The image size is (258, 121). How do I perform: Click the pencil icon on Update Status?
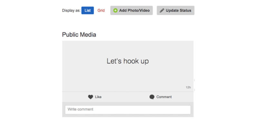tap(162, 11)
